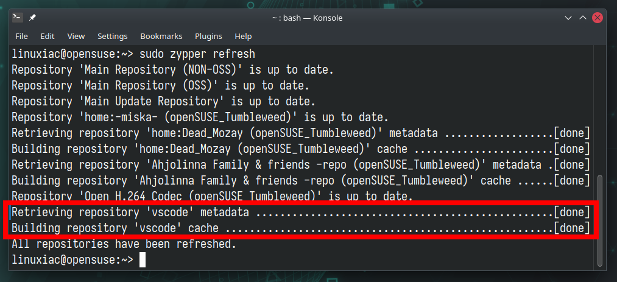Viewport: 617px width, 282px height.
Task: Open the Plugins menu
Action: click(x=208, y=36)
